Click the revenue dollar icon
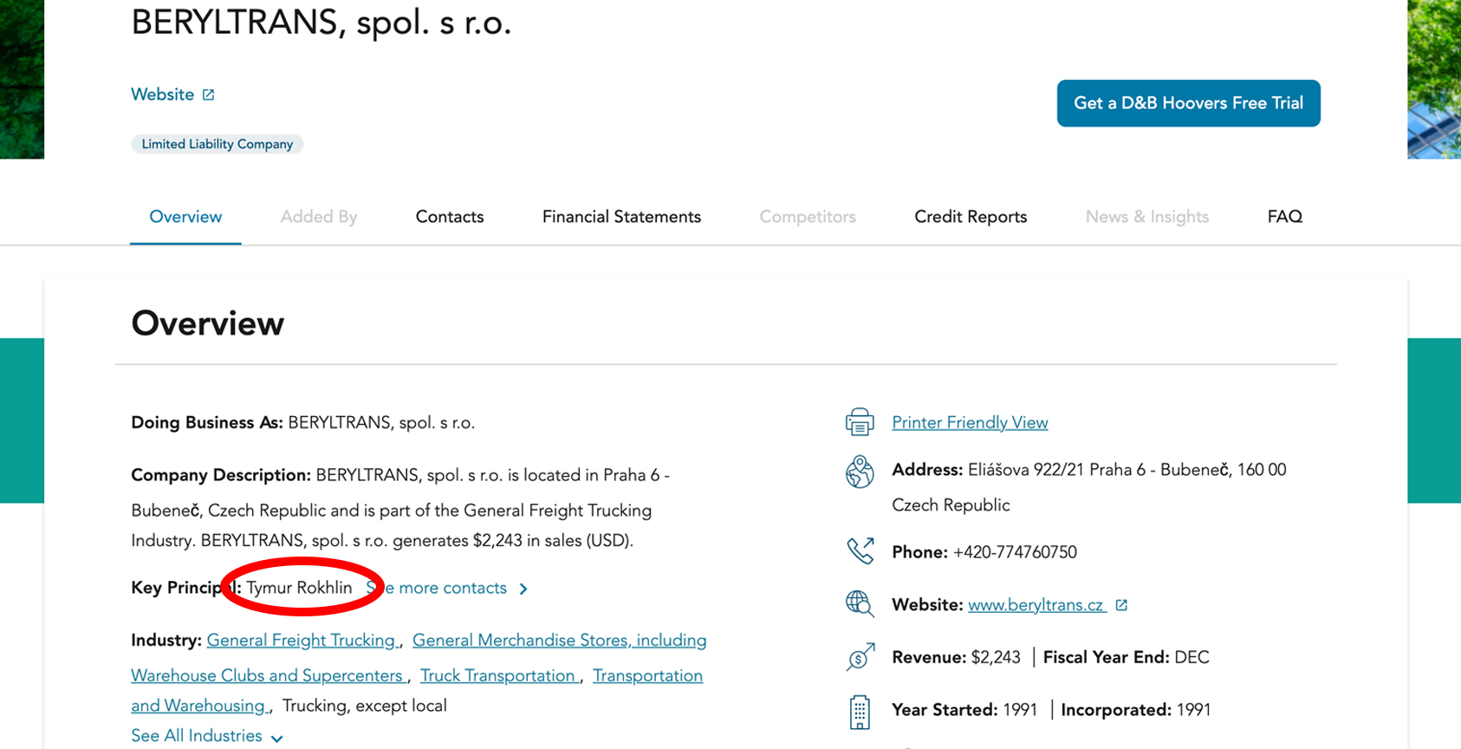 coord(860,657)
